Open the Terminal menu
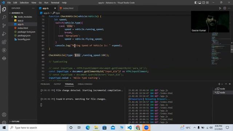 [55, 3]
